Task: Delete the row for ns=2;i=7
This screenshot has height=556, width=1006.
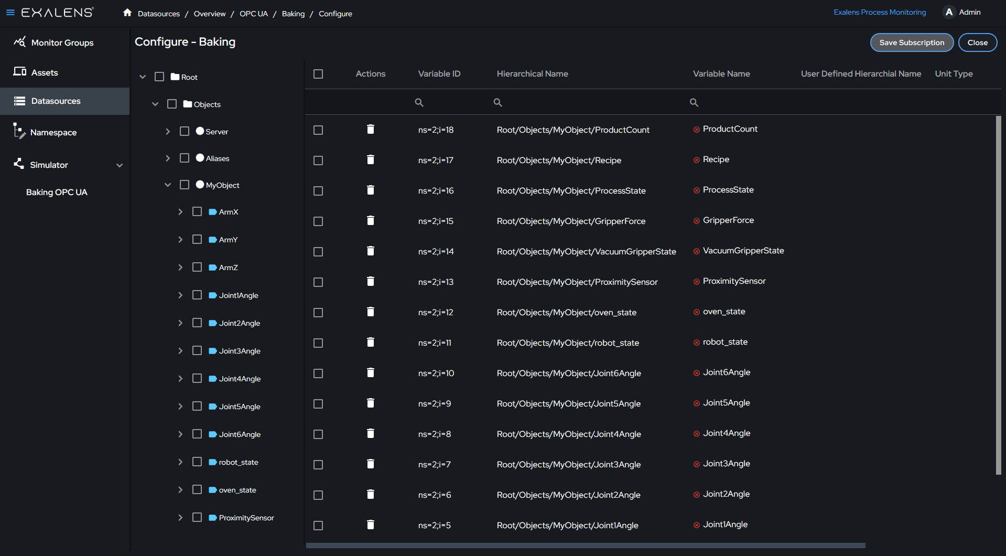Action: [371, 464]
